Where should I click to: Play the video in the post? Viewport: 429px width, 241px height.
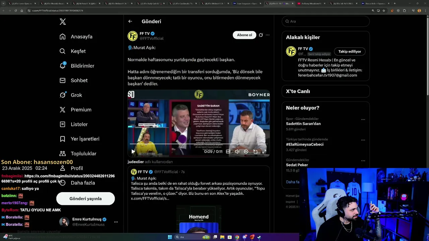(x=133, y=152)
